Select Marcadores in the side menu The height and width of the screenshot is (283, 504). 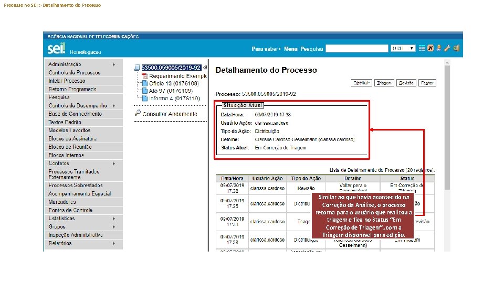pos(83,202)
